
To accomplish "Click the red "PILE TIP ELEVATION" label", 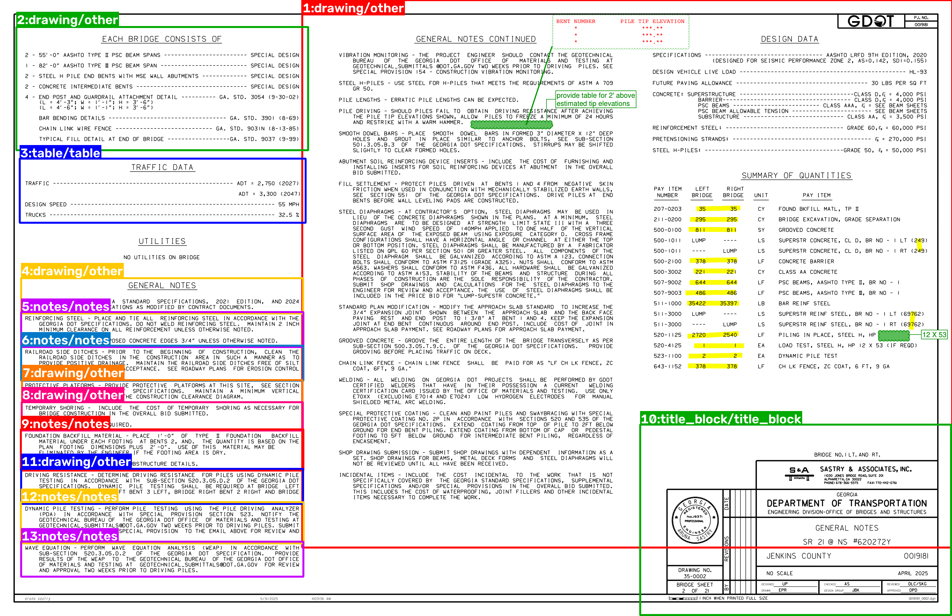I will [652, 21].
